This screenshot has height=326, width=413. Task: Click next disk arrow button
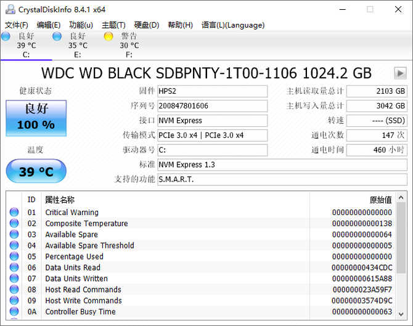400,73
